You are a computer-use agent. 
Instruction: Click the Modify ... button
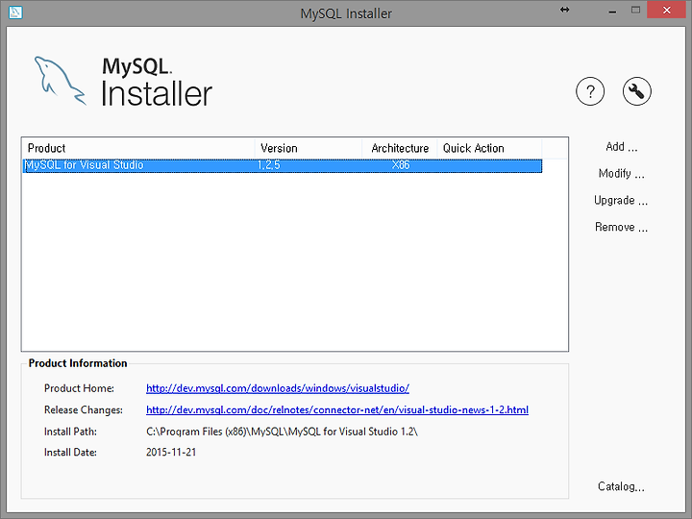pyautogui.click(x=622, y=173)
